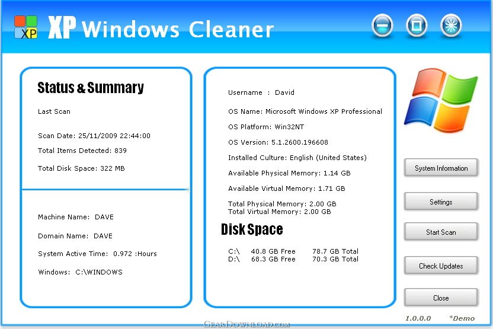The image size is (493, 329).
Task: Close the application via Close button
Action: pos(441,298)
